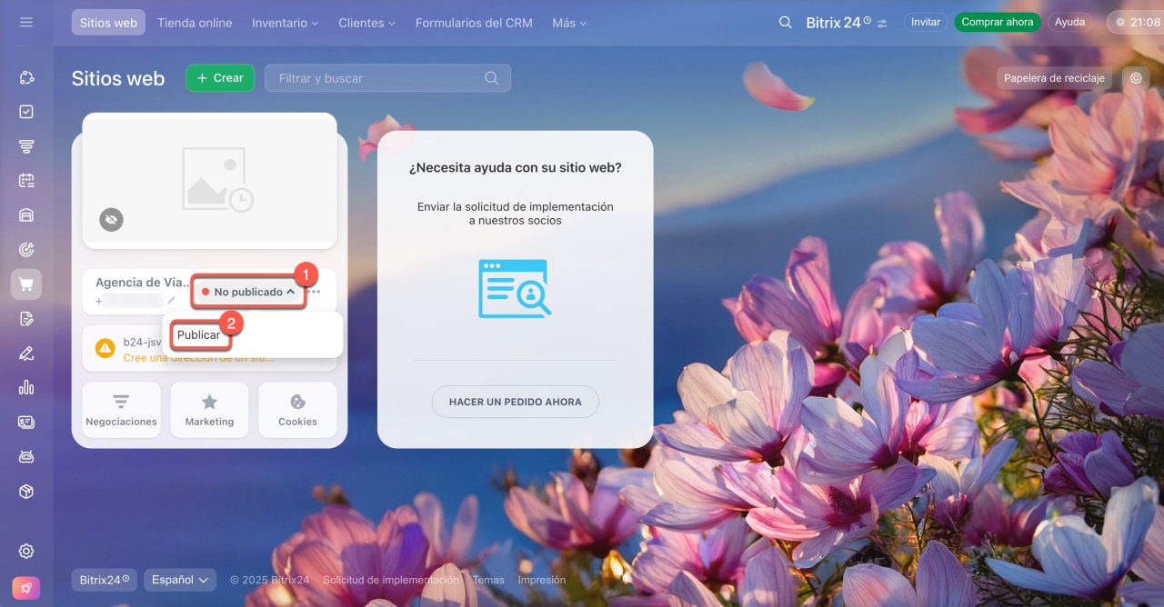
Task: Click the search magnifier in top bar
Action: pos(785,23)
